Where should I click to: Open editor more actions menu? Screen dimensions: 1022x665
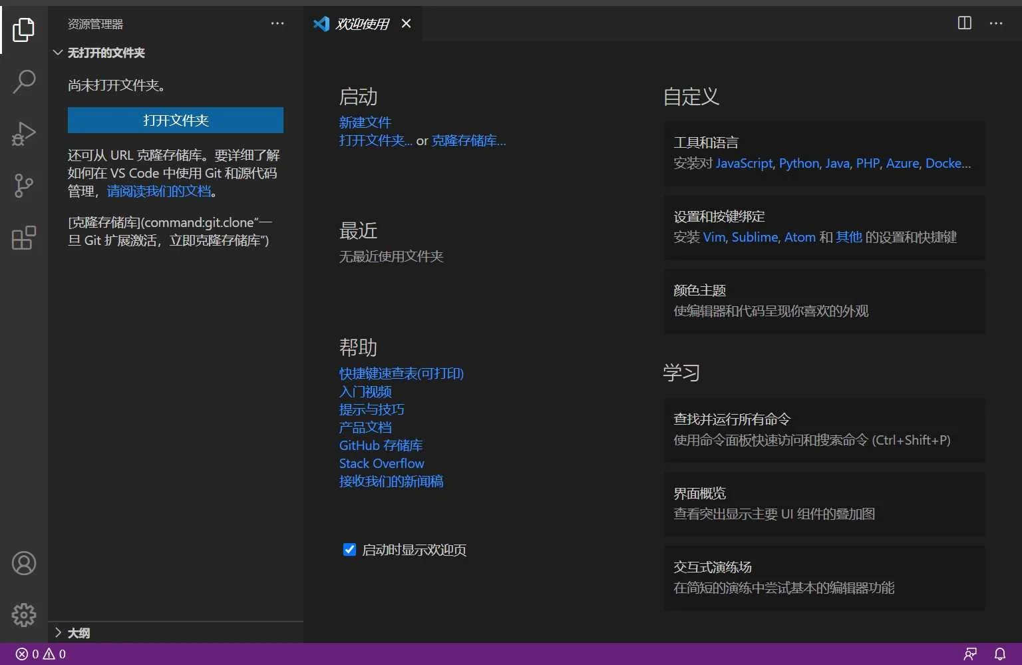[996, 23]
